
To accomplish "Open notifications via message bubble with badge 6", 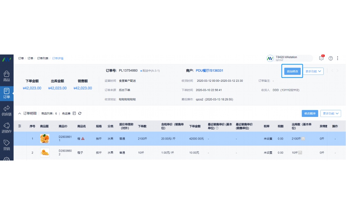I will 321,58.
